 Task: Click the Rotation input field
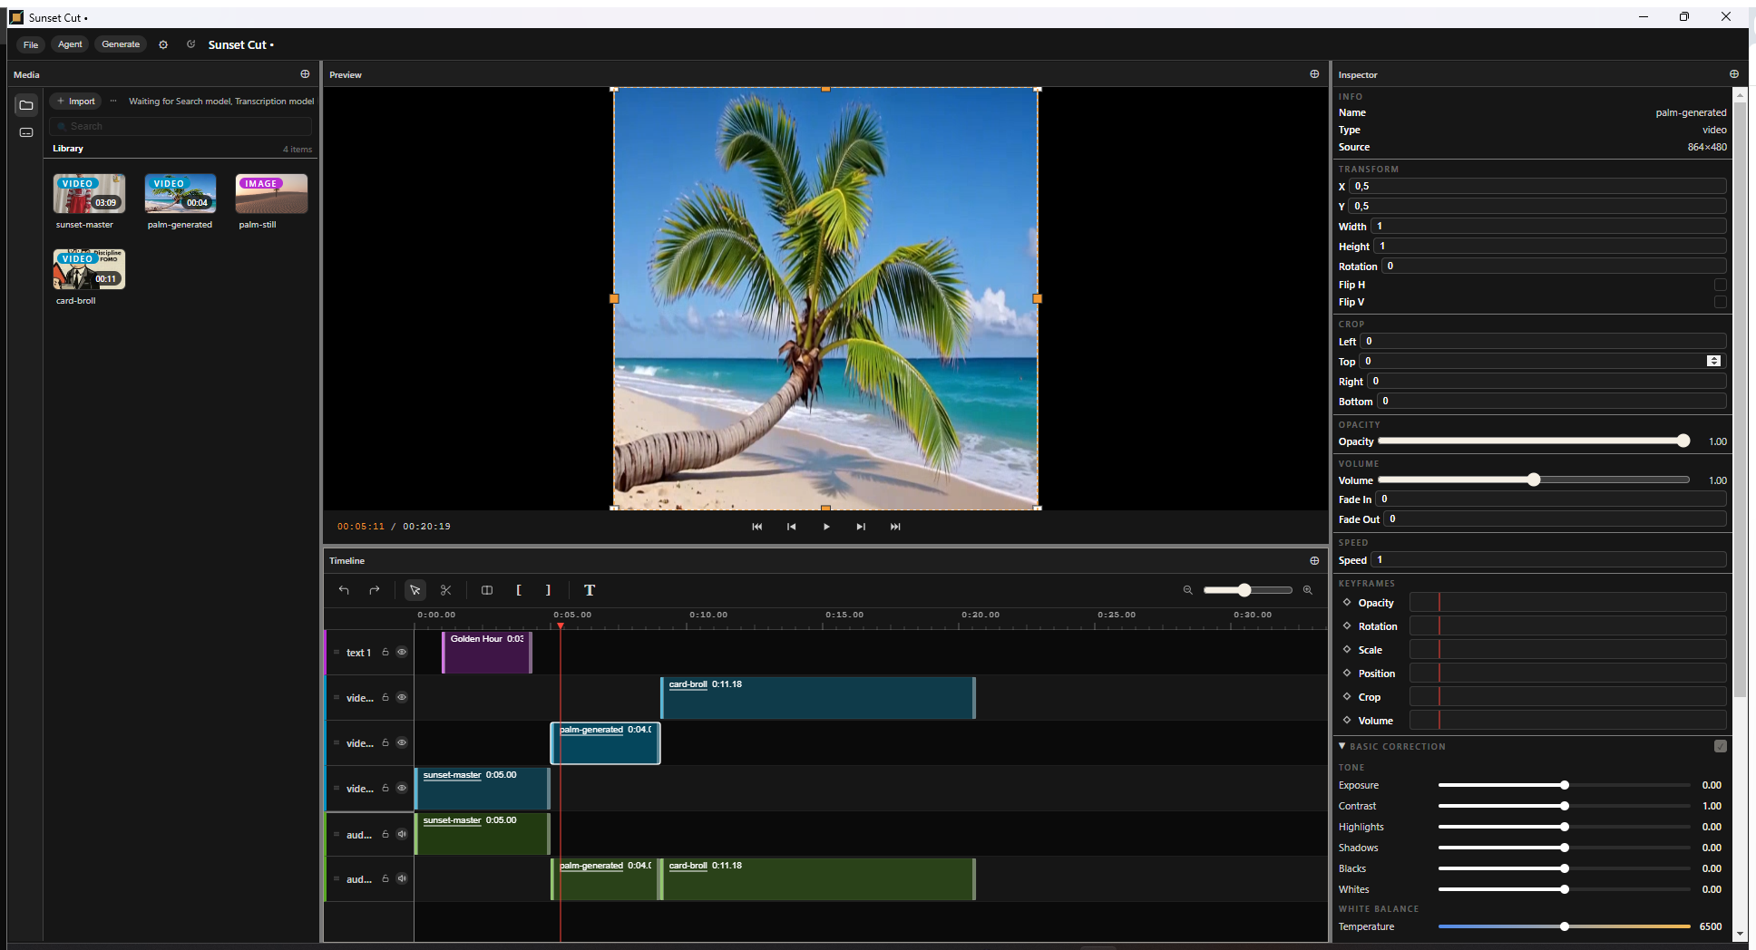click(1554, 266)
